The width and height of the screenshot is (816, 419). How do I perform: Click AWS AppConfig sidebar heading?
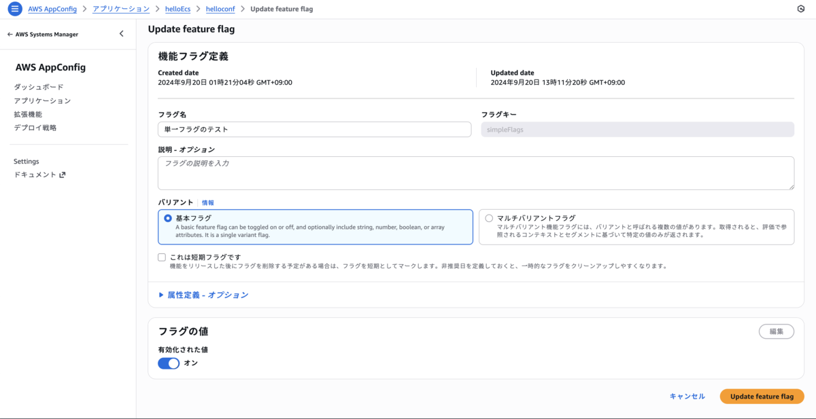tap(50, 67)
